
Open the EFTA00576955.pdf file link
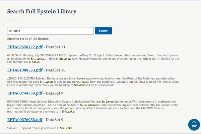(25, 119)
